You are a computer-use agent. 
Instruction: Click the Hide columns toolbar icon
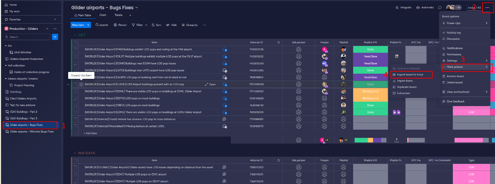click(171, 25)
